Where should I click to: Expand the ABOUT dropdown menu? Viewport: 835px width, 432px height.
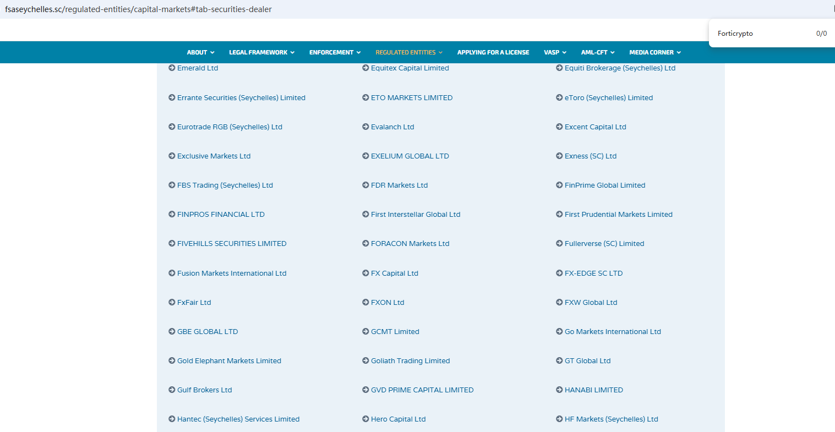coord(200,52)
